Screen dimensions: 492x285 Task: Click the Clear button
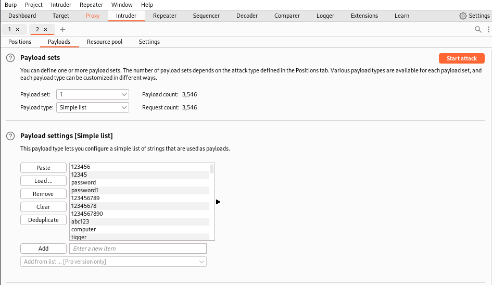[43, 207]
